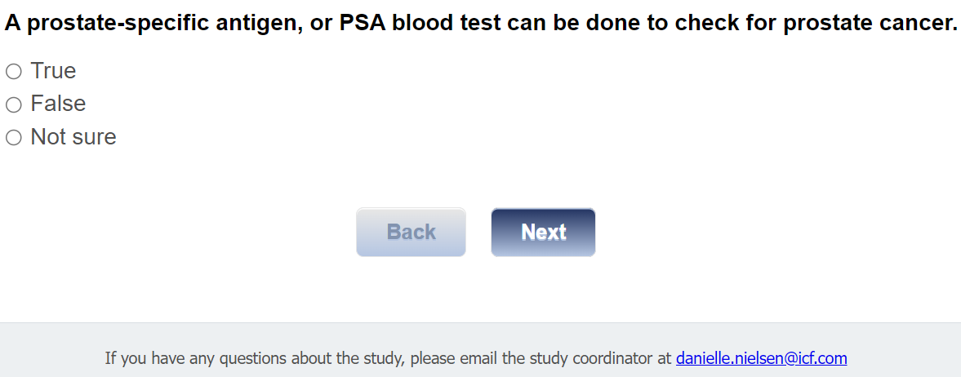Viewport: 961px width, 377px height.
Task: Click the "True" answer label text
Action: 53,71
